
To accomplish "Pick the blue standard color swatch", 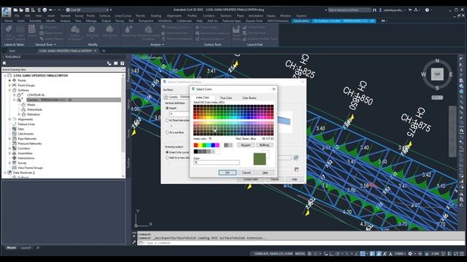I will pos(213,146).
